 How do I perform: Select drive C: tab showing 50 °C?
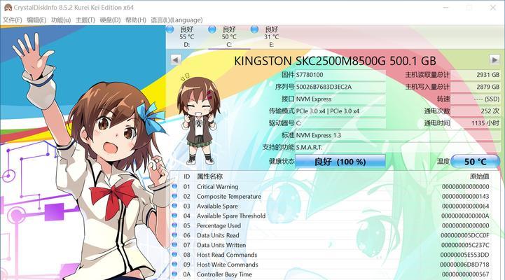click(229, 36)
